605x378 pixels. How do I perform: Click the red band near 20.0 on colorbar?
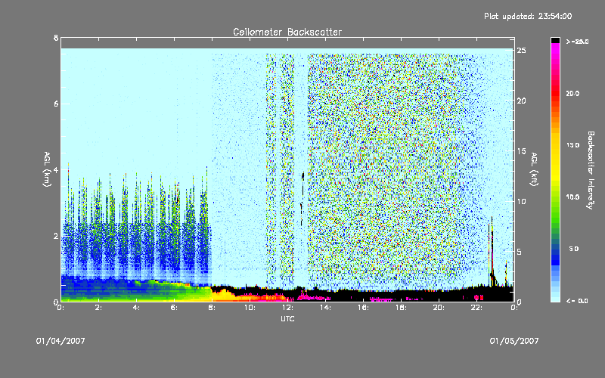click(555, 92)
